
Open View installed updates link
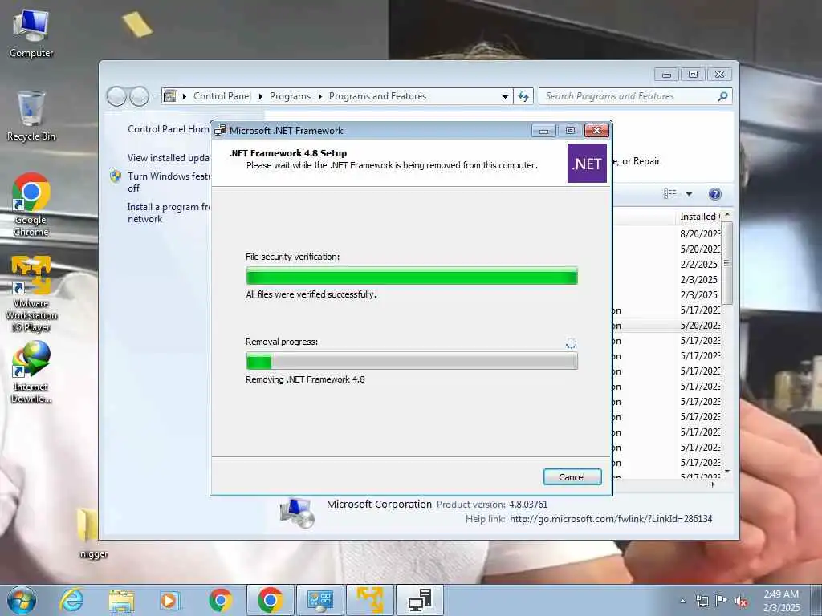pos(169,158)
